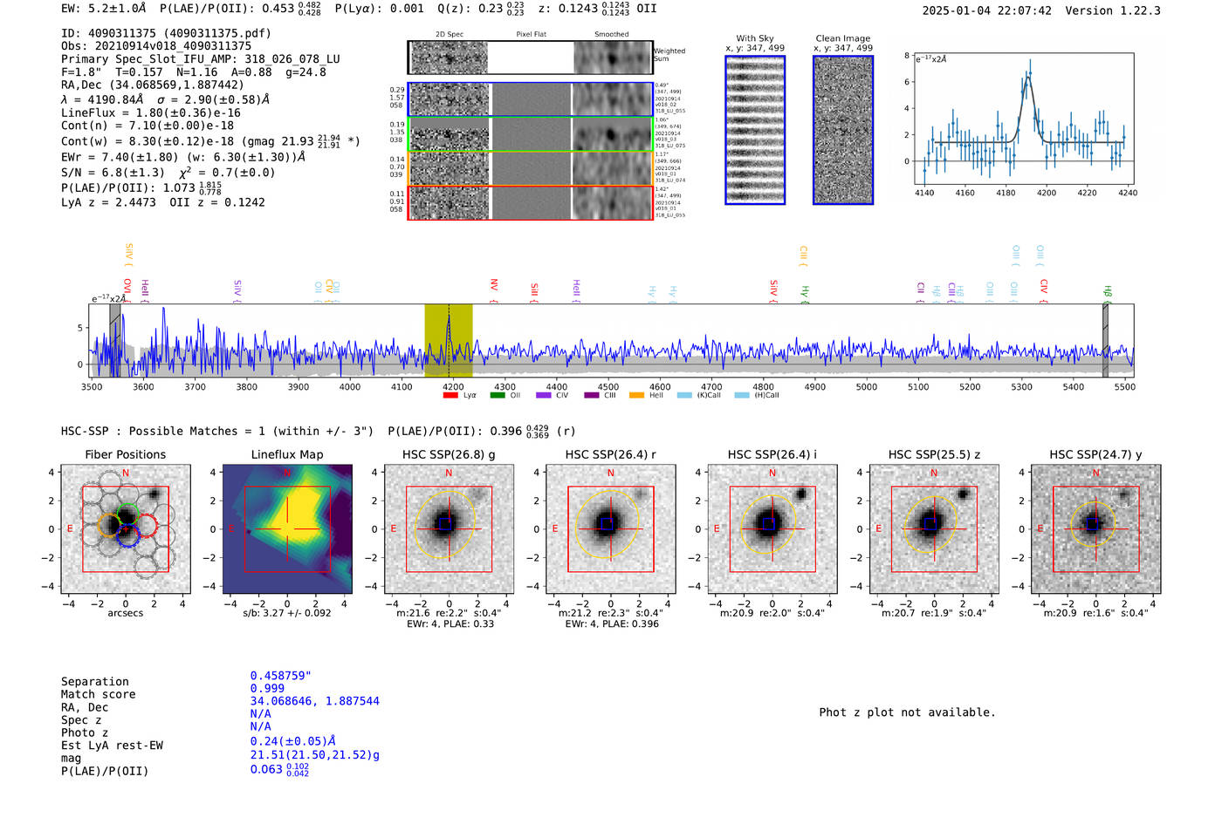Screen dimensions: 1222x831
Task: Select the 2D spec in the blue-bordered fiber row
Action: [450, 99]
